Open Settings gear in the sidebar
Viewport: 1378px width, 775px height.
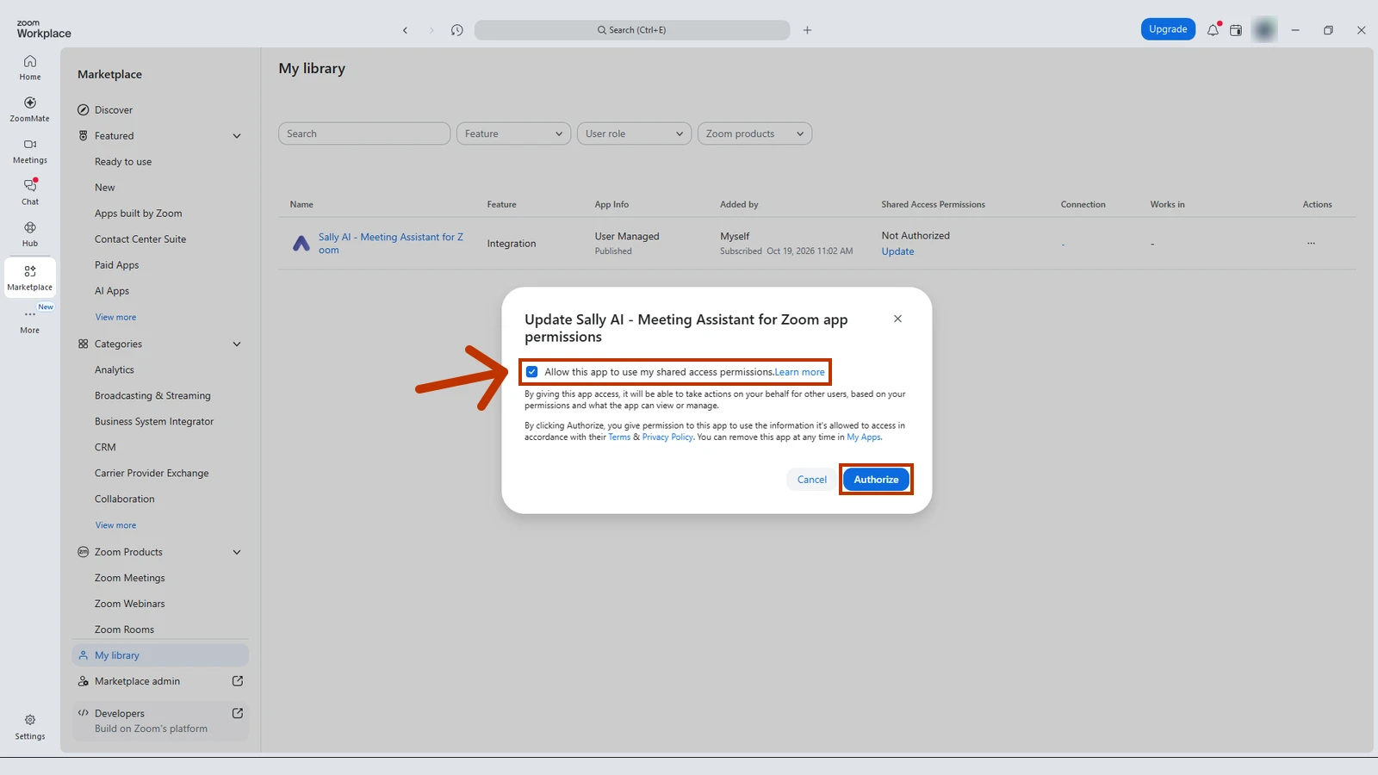pos(30,727)
